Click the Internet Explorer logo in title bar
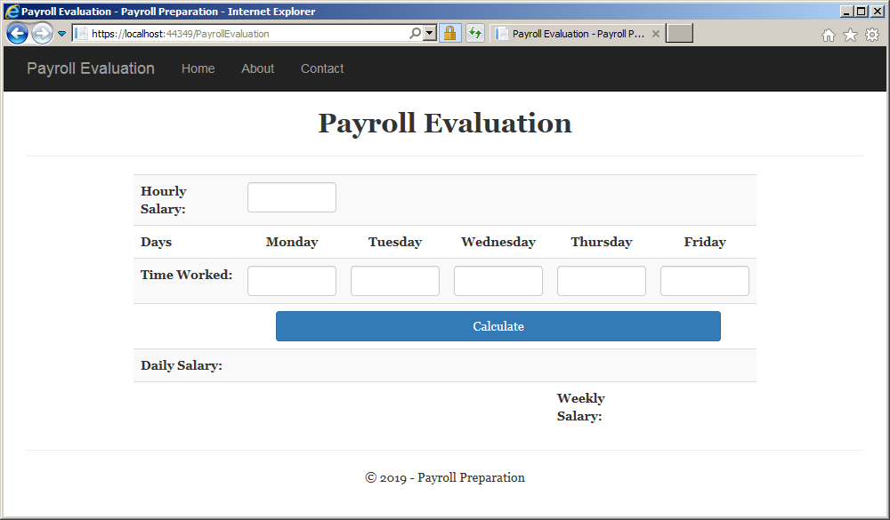 click(x=12, y=12)
